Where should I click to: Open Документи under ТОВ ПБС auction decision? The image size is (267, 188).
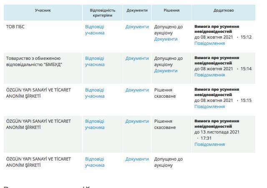[x=166, y=39]
